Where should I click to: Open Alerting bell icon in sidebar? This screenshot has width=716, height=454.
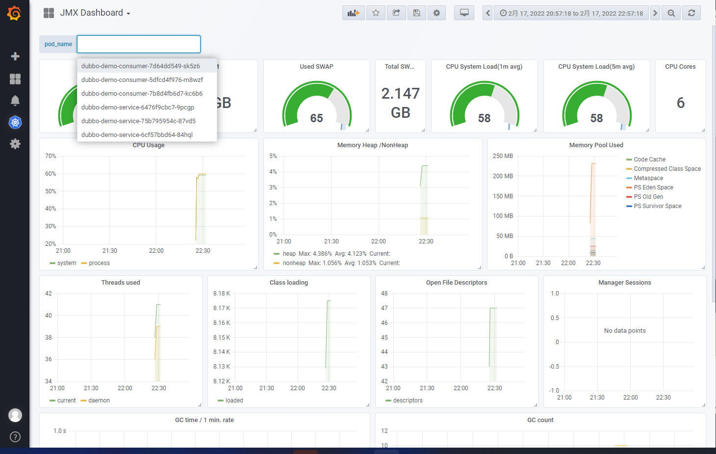(15, 101)
